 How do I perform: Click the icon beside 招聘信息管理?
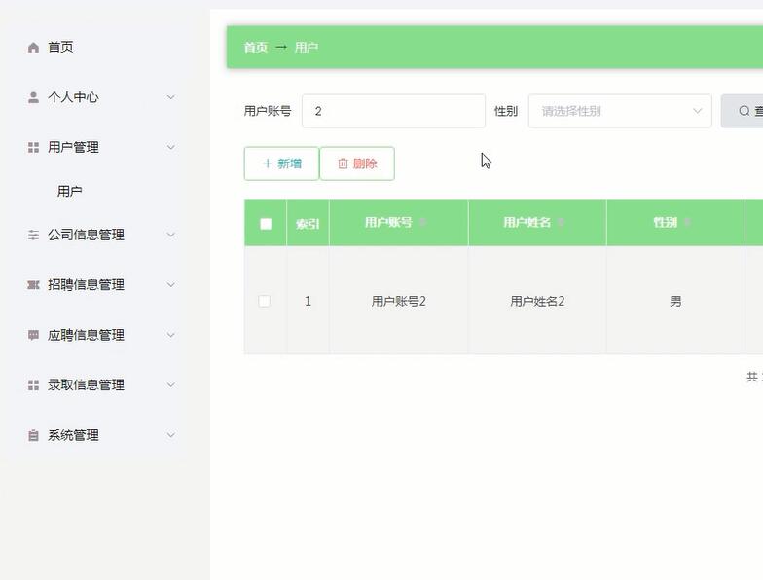tap(33, 285)
